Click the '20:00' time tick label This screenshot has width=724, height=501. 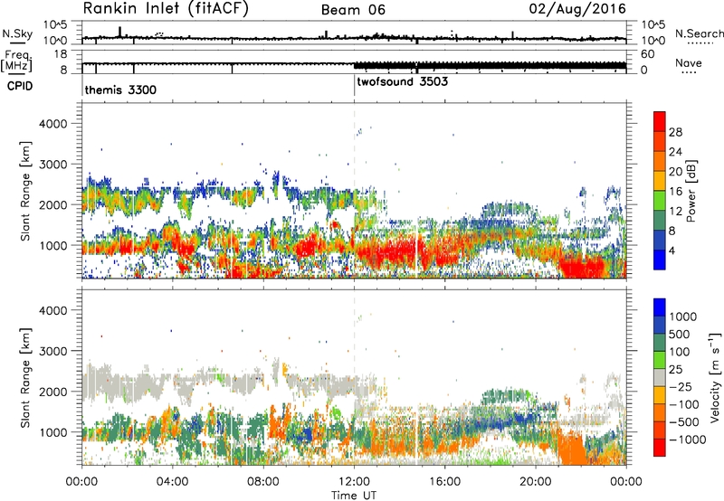pyautogui.click(x=536, y=482)
